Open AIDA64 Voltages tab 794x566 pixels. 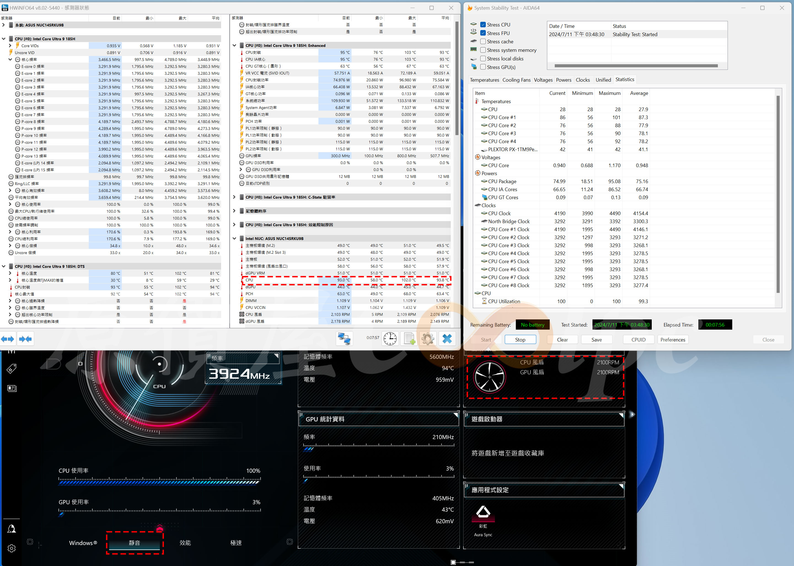click(x=543, y=80)
